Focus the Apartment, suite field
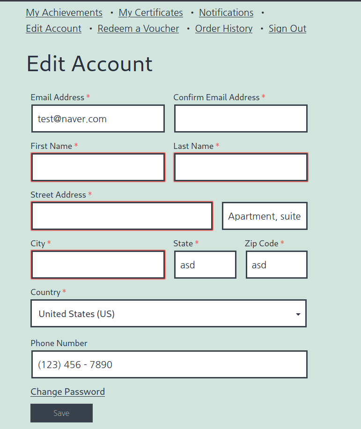This screenshot has height=429, width=361. pyautogui.click(x=265, y=216)
